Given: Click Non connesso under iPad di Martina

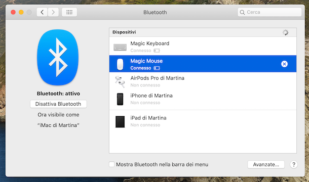Looking at the screenshot, I should (x=145, y=125).
